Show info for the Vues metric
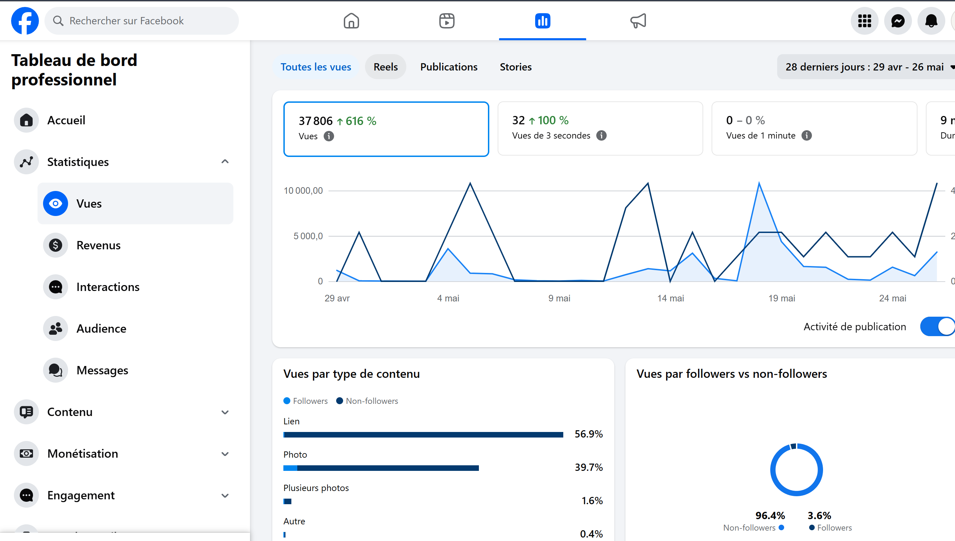 pyautogui.click(x=329, y=136)
